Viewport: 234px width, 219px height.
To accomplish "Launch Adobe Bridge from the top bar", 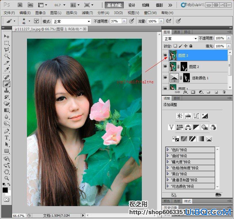I will tap(20, 5).
